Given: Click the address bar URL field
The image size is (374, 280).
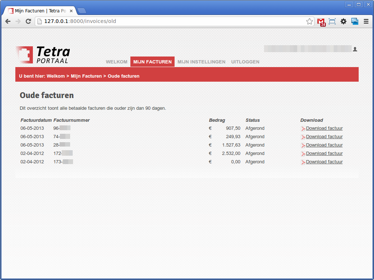Looking at the screenshot, I should (172, 22).
